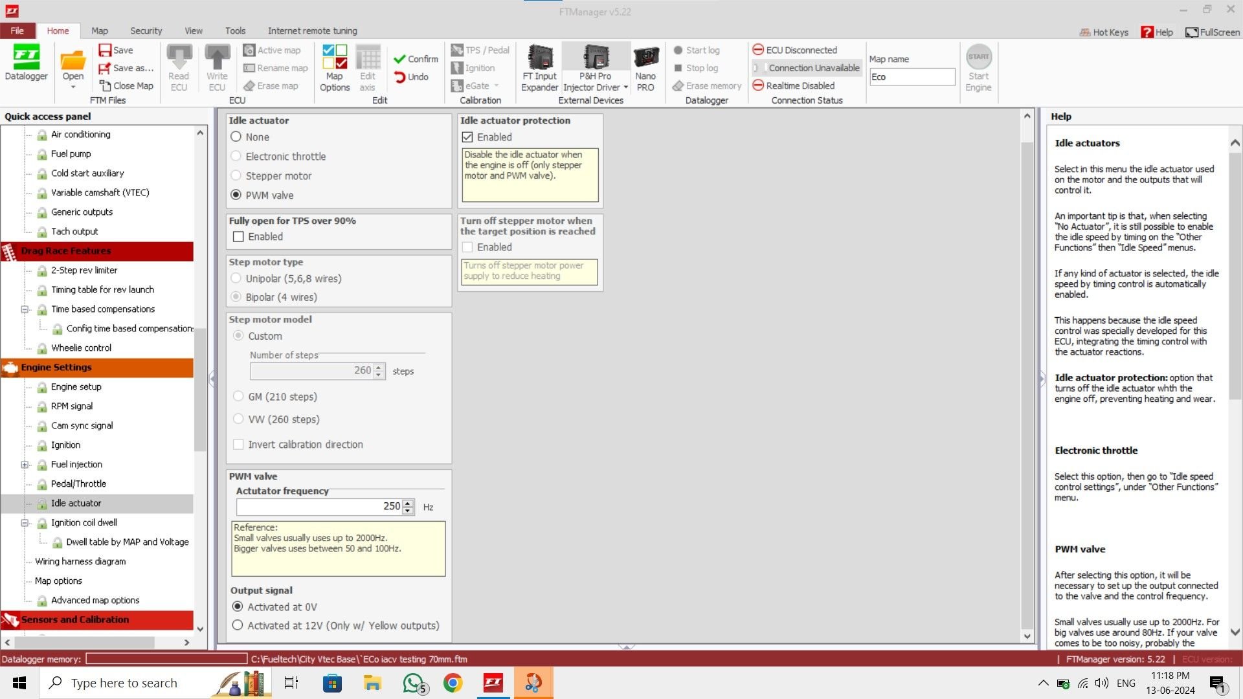Image resolution: width=1243 pixels, height=699 pixels.
Task: Click the Hot Keys button
Action: tap(1103, 32)
